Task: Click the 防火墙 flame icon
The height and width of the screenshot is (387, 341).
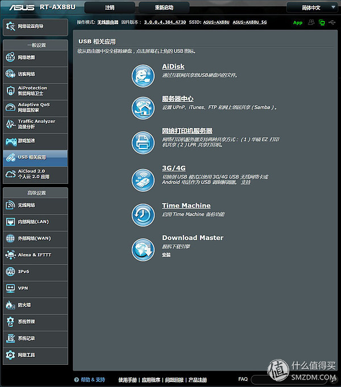Action: [x=10, y=305]
